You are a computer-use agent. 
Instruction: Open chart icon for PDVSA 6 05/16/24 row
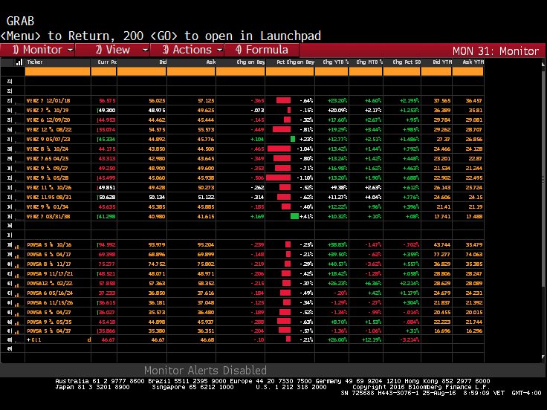(x=17, y=293)
